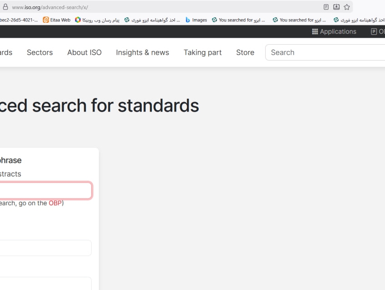385x290 pixels.
Task: Open the Sectors menu
Action: [x=40, y=52]
